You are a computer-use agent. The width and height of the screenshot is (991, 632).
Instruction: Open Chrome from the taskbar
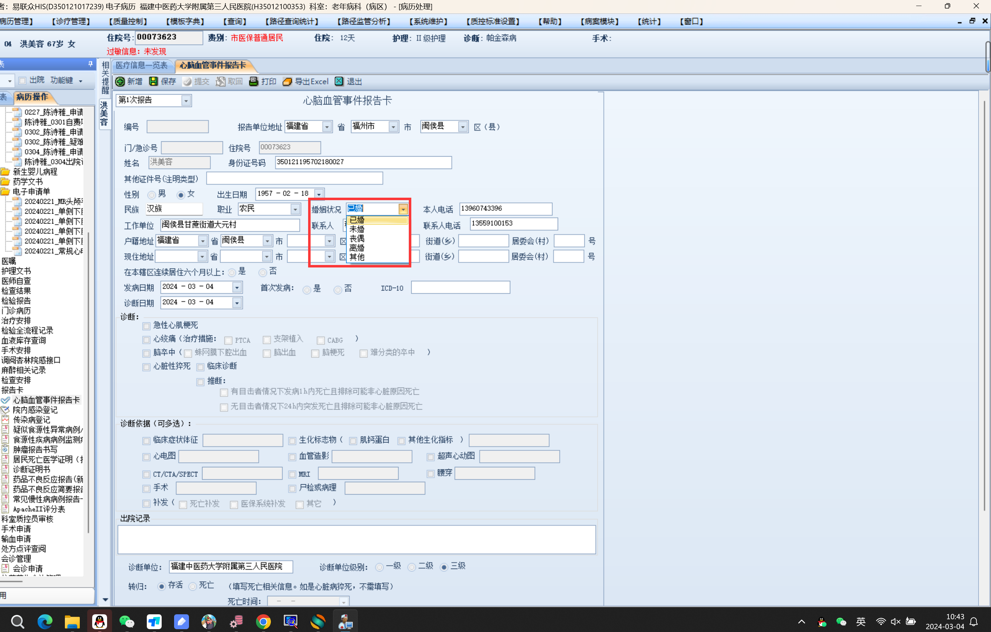click(x=263, y=621)
